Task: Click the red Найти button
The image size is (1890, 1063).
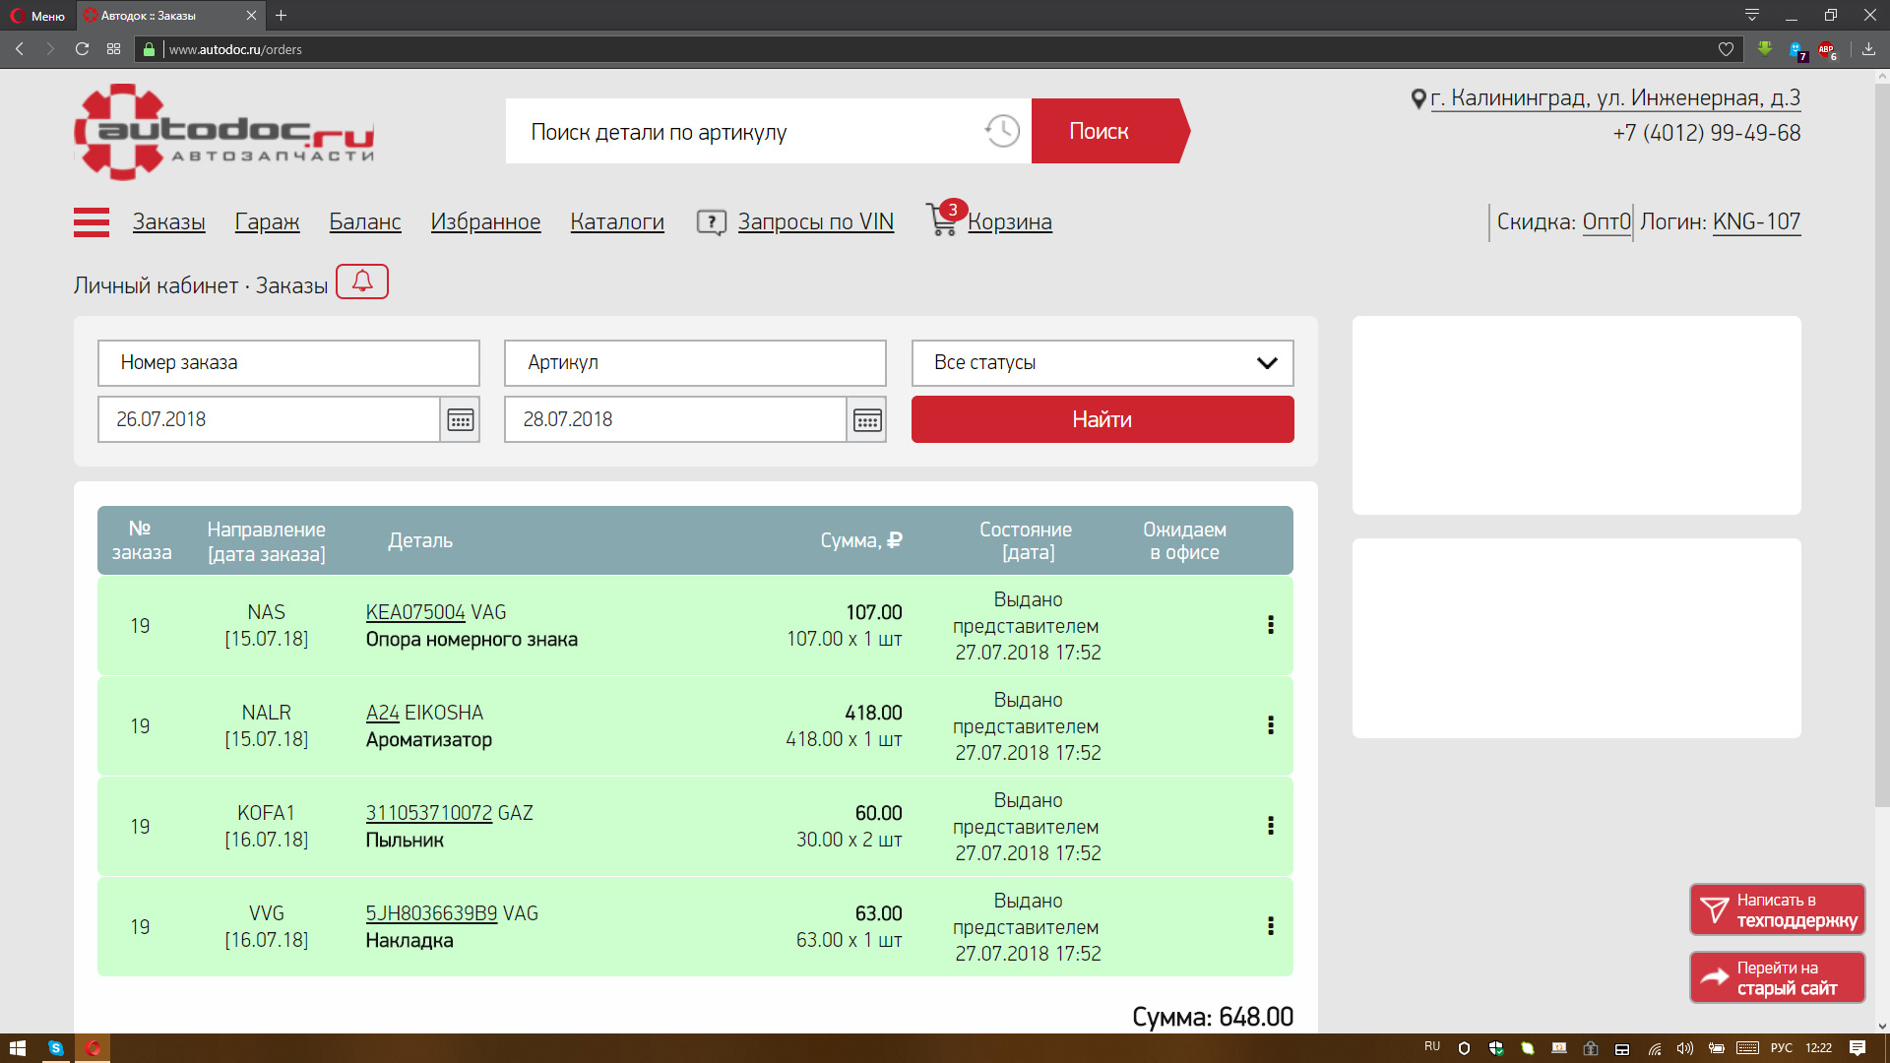Action: (x=1102, y=419)
